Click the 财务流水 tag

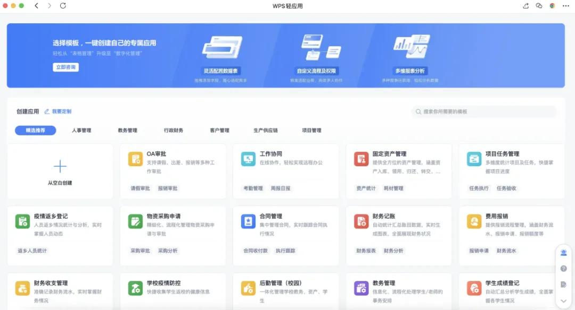506,251
